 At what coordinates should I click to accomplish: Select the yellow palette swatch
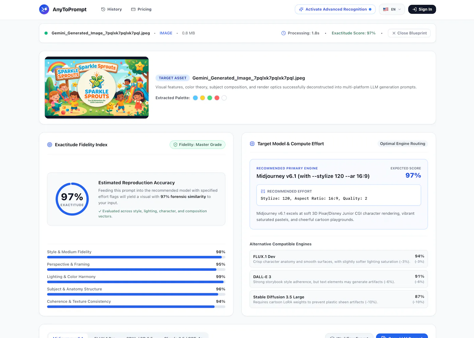203,98
